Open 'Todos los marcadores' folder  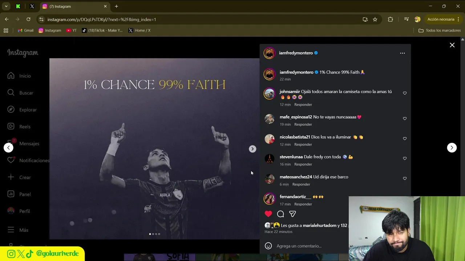click(x=440, y=30)
